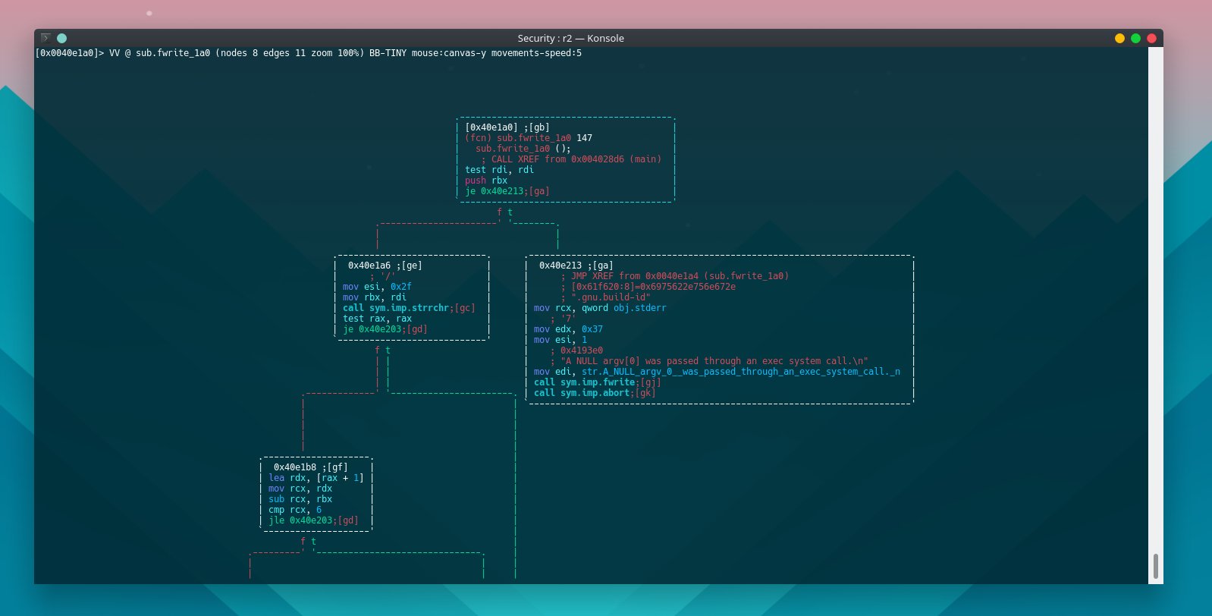Image resolution: width=1212 pixels, height=616 pixels.
Task: Click 'movements-speed:5' text in header
Action: click(537, 53)
